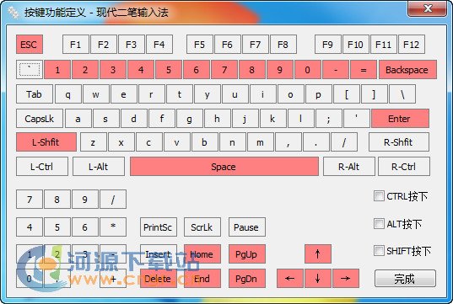Select the letter m key

click(261, 142)
